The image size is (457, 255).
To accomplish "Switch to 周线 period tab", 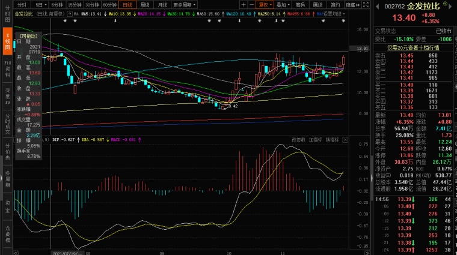I will click(145, 5).
